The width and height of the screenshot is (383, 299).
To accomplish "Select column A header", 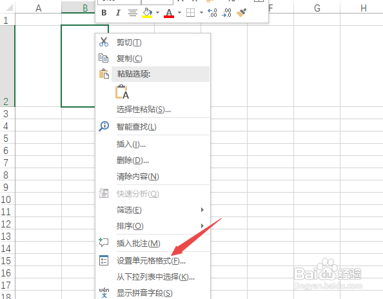I will click(38, 8).
